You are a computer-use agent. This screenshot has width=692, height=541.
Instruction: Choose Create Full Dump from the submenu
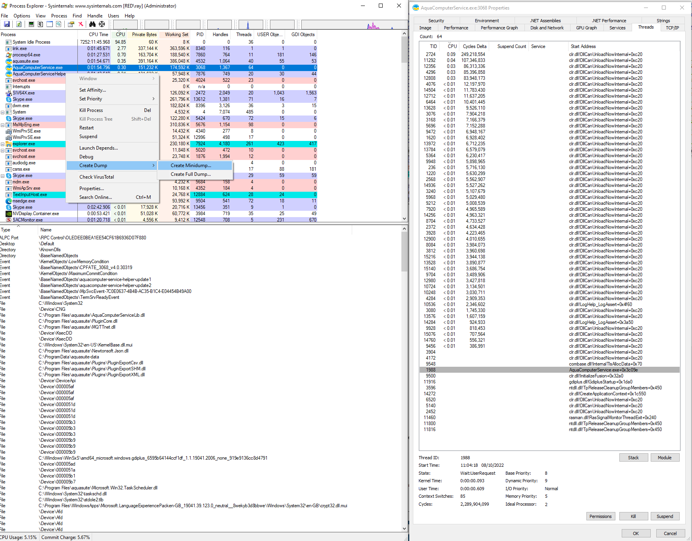pyautogui.click(x=191, y=174)
